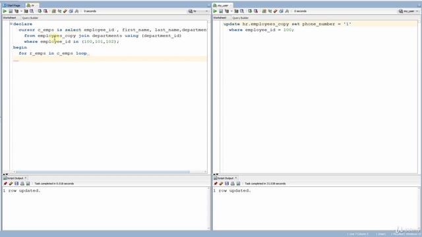This screenshot has height=237, width=422.
Task: Save the right Script Output to file
Action: coord(227,184)
